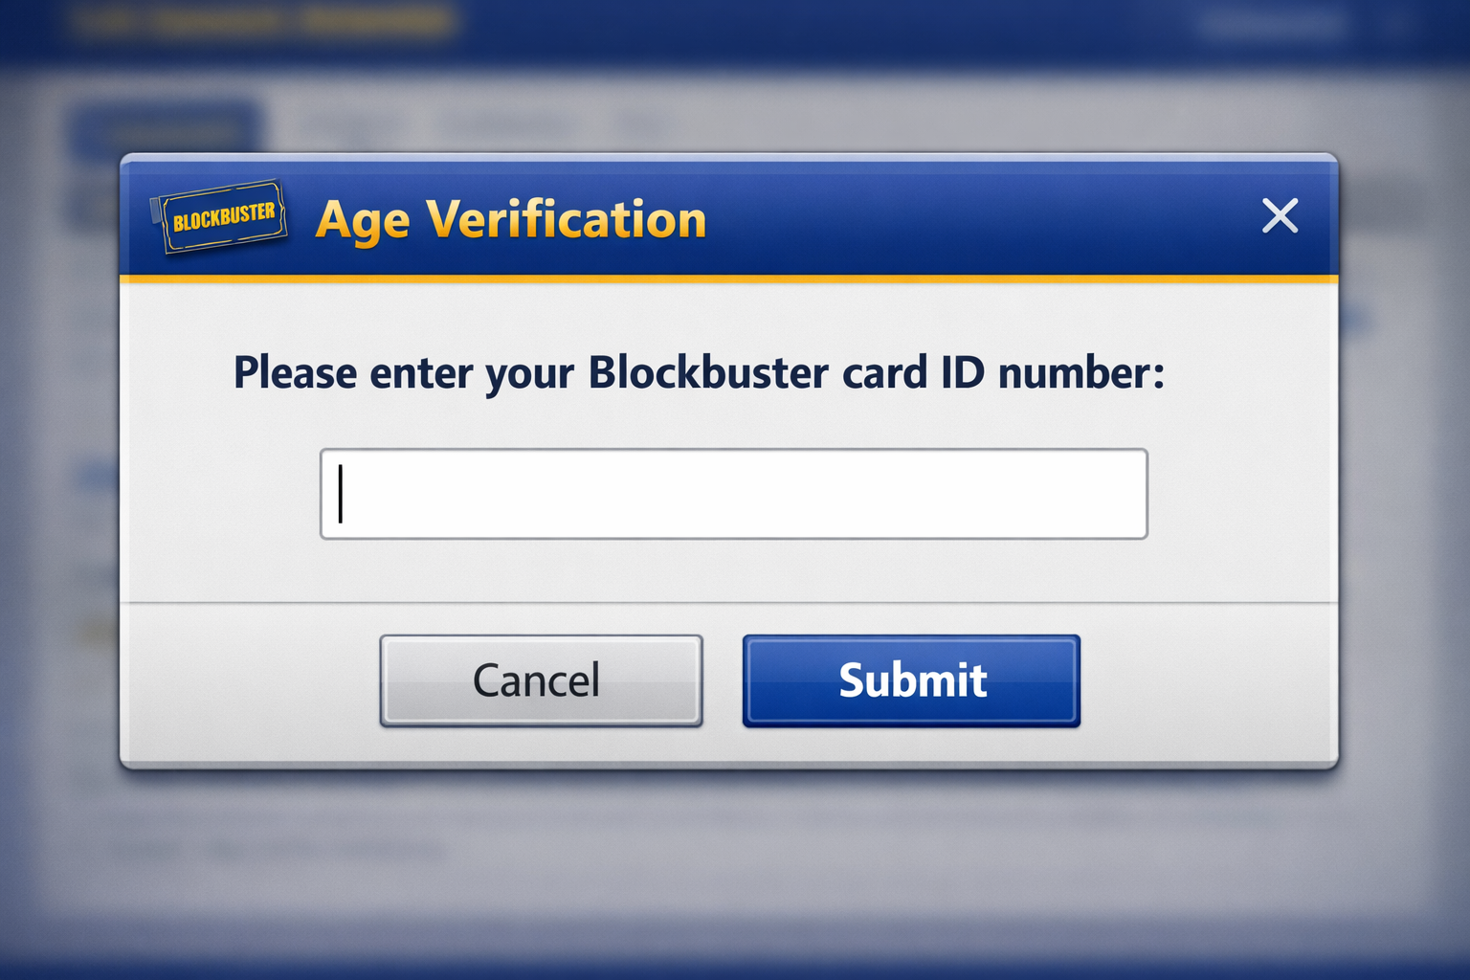Screen dimensions: 1470x980
Task: Click the card ID number input field
Action: (x=733, y=494)
